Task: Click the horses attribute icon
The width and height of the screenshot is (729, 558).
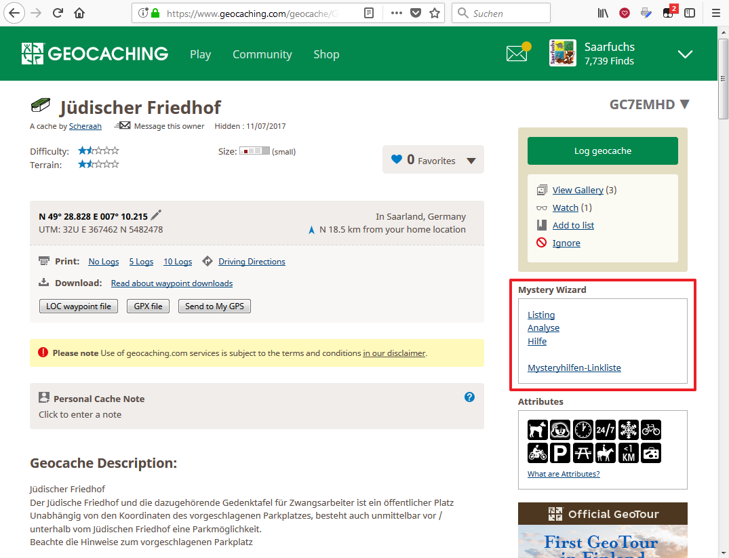Action: tap(606, 453)
